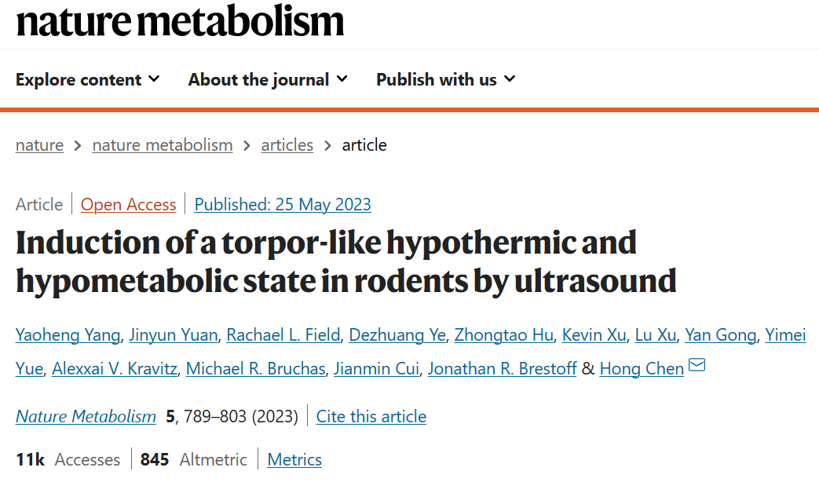This screenshot has height=482, width=819.
Task: Open Michael R. Bruchas author link
Action: (255, 369)
